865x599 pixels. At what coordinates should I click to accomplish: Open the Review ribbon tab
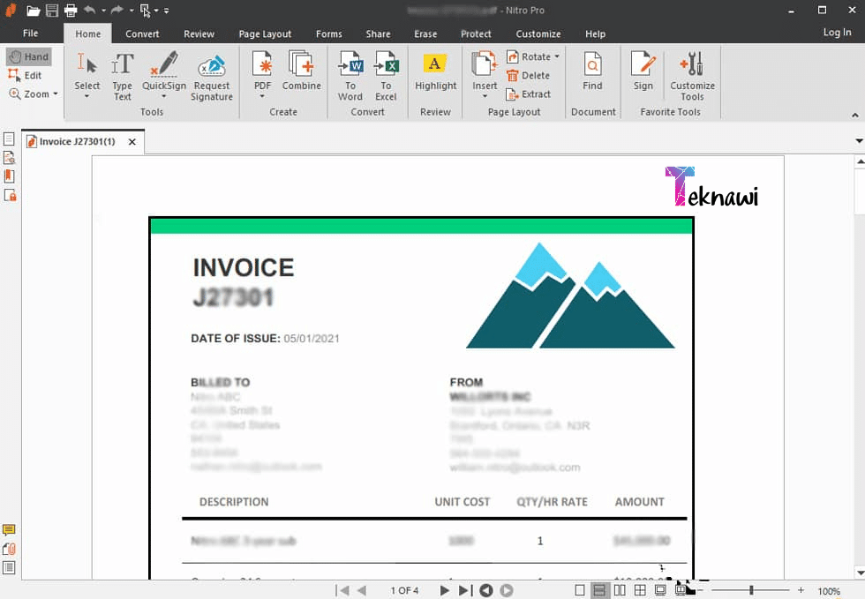point(199,34)
